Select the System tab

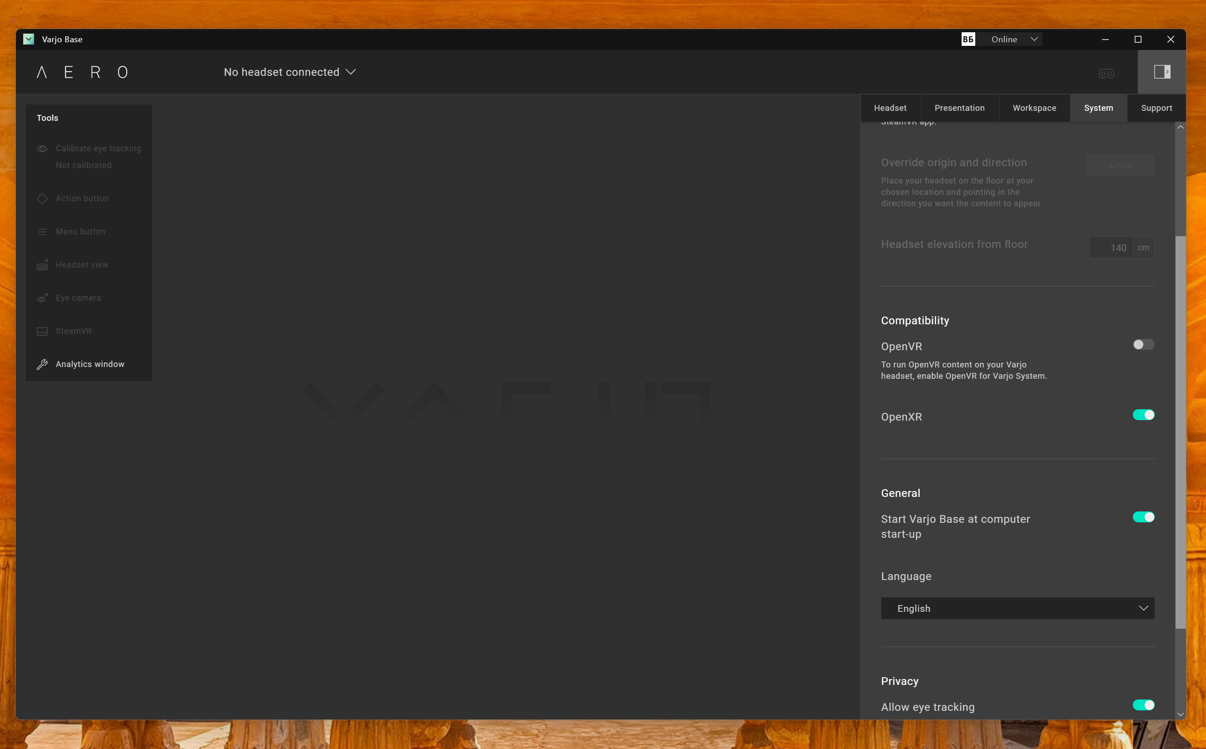(1098, 108)
